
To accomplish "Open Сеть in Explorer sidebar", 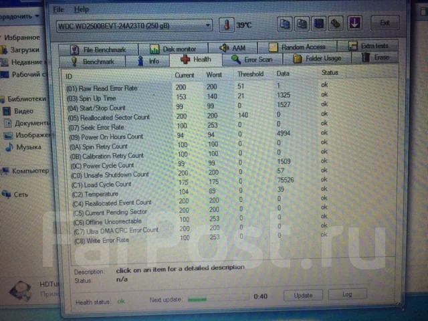I will tap(21, 195).
